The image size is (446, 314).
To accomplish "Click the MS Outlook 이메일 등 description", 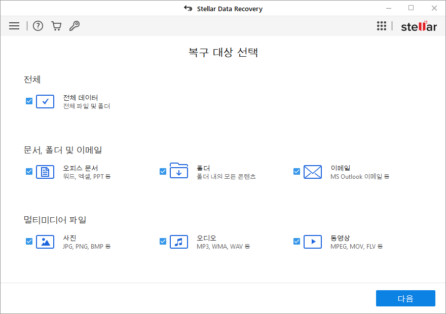I will (x=359, y=176).
